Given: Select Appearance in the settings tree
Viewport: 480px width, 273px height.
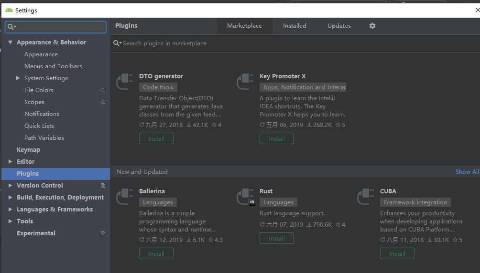Looking at the screenshot, I should click(41, 54).
